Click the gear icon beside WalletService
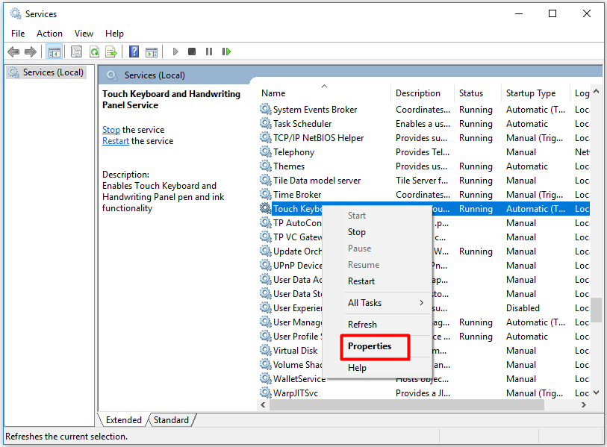 point(266,378)
